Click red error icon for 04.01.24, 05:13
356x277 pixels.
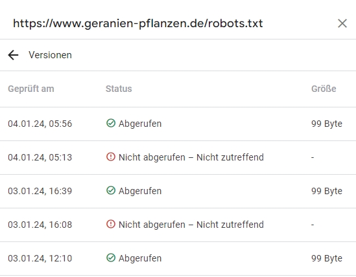tap(111, 157)
